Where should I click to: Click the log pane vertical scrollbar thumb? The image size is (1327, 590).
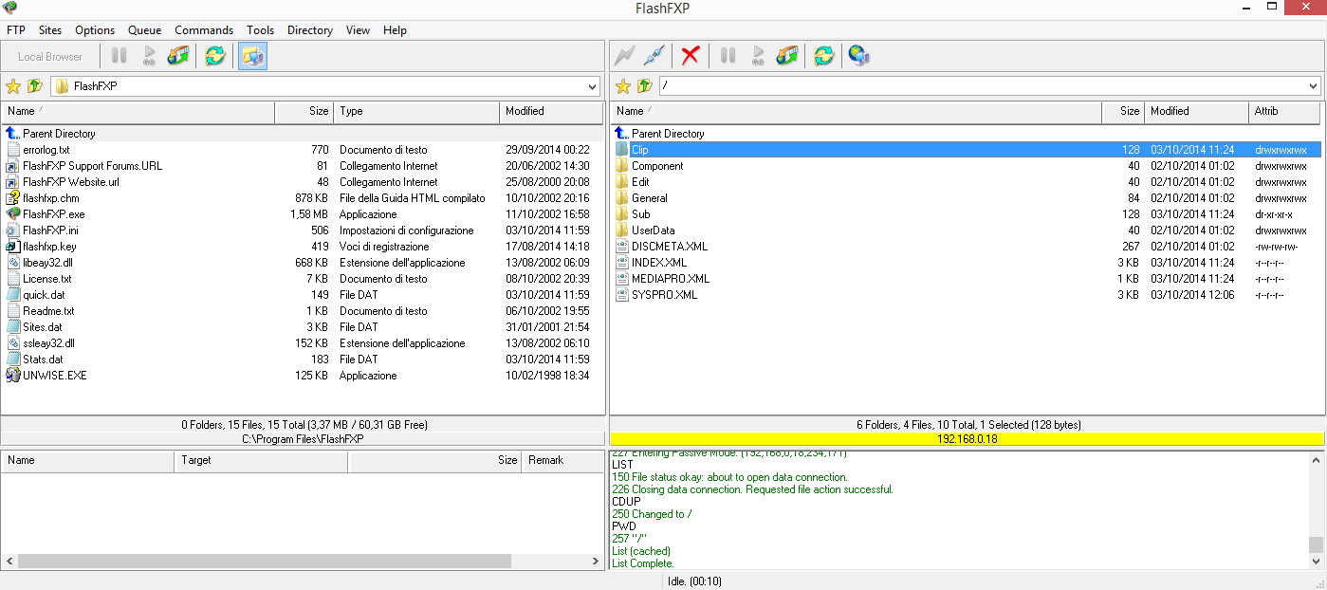pyautogui.click(x=1316, y=544)
